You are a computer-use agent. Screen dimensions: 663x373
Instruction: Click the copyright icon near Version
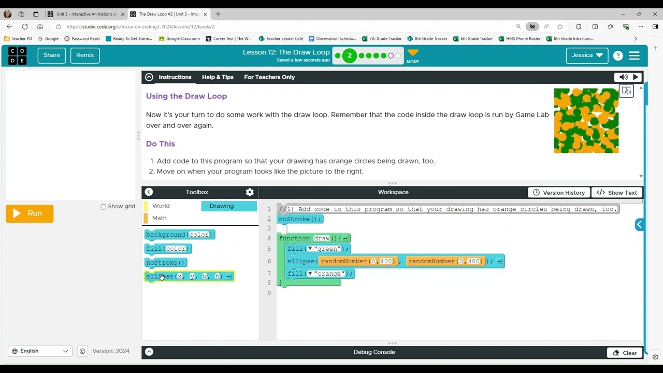click(82, 351)
